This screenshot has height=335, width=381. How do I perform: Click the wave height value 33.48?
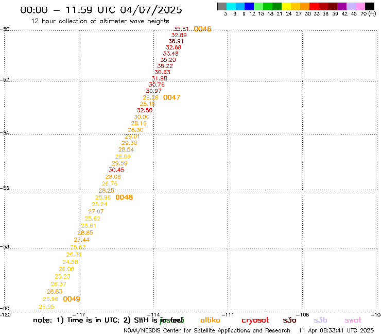point(170,54)
